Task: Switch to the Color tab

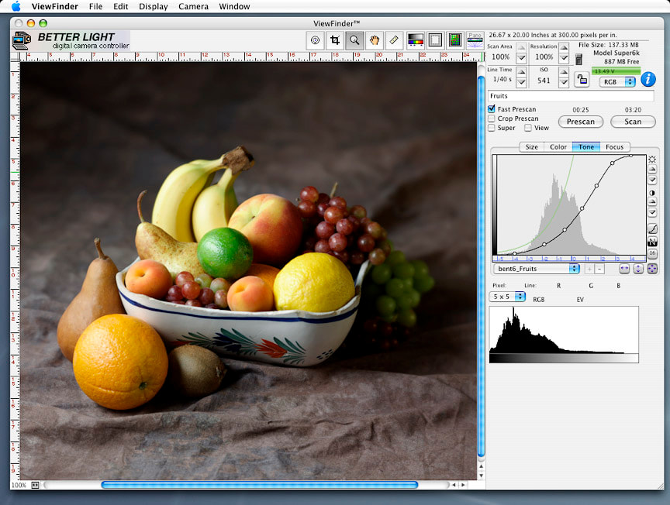Action: (x=558, y=147)
